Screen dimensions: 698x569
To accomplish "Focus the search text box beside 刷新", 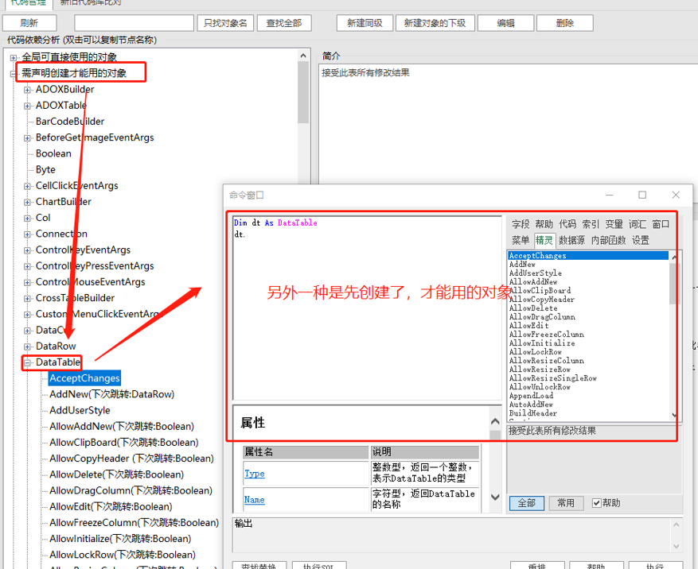I will pyautogui.click(x=134, y=23).
